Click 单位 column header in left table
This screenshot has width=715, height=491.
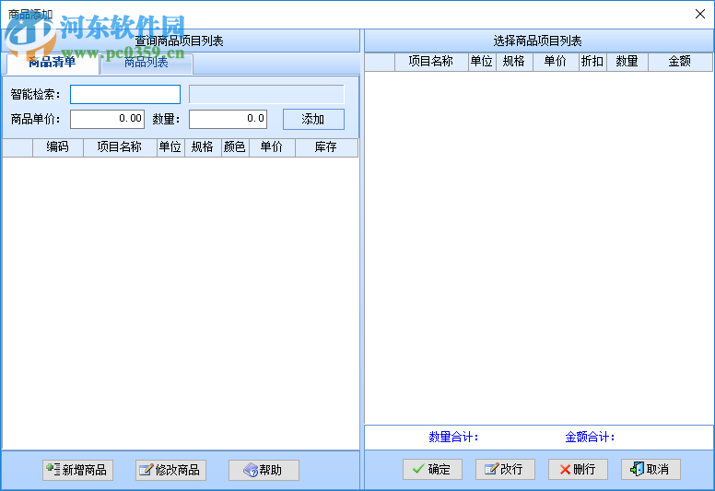[x=170, y=147]
